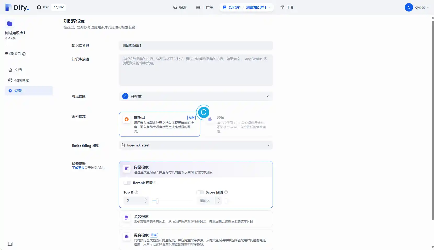Open the 工具 (Tools) tab
The height and width of the screenshot is (250, 434).
(x=287, y=7)
